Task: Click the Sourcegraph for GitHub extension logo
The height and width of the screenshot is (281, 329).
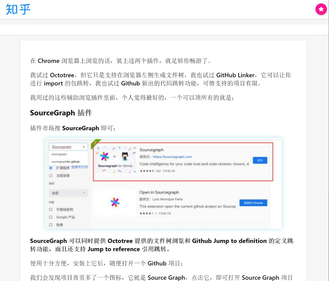Action: click(115, 160)
